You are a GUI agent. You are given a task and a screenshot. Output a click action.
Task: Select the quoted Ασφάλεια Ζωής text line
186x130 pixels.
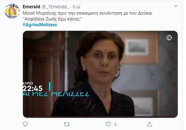[x=52, y=19]
